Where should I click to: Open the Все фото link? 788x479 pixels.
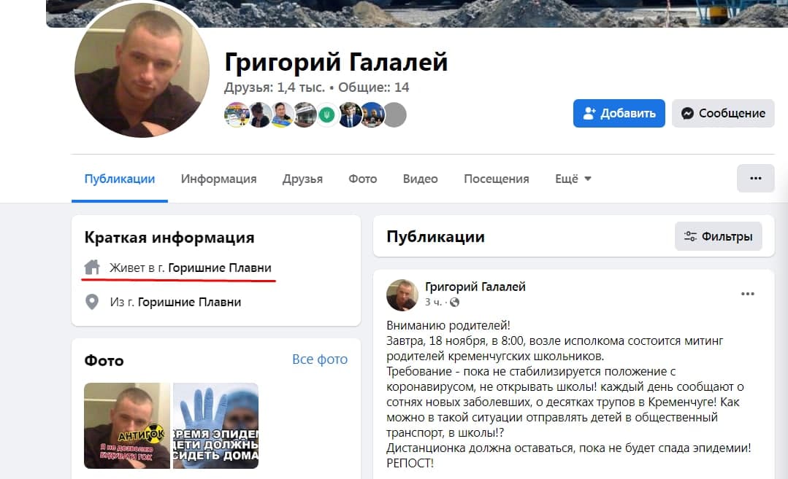tap(320, 359)
